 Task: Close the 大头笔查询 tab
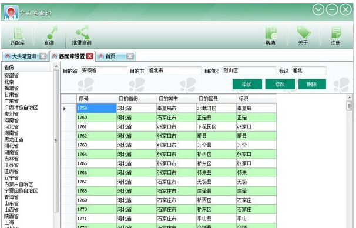(43, 56)
